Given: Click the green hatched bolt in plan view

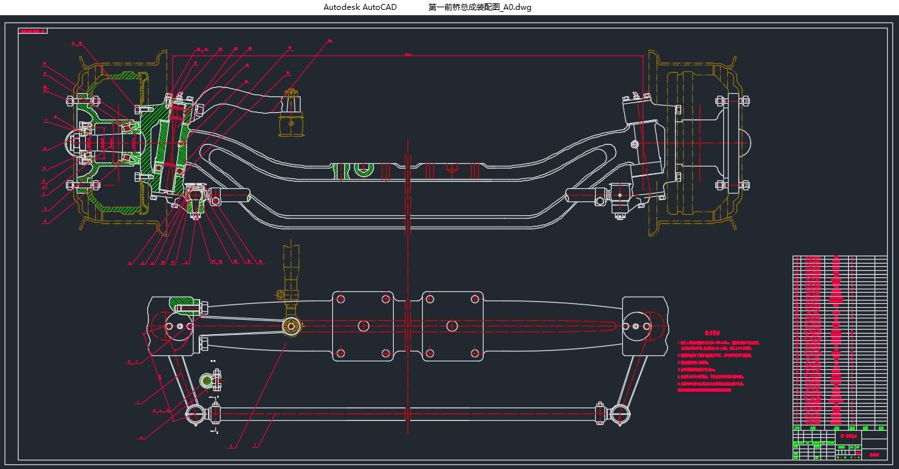Looking at the screenshot, I should coord(185,305).
